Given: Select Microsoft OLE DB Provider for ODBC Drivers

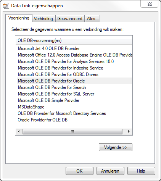Looking at the screenshot, I should point(58,74).
